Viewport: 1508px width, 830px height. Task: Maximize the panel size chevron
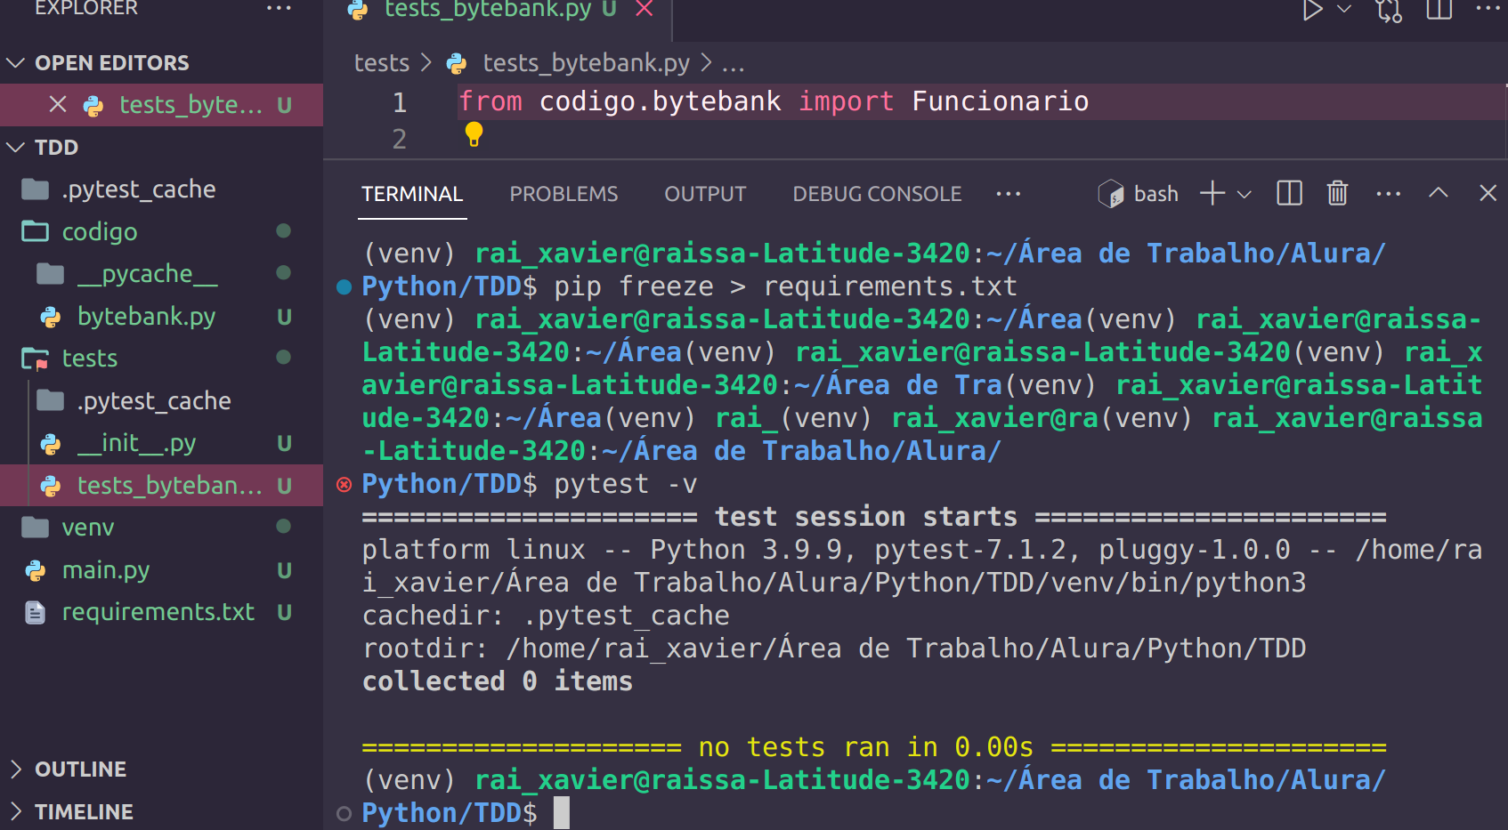pyautogui.click(x=1439, y=193)
